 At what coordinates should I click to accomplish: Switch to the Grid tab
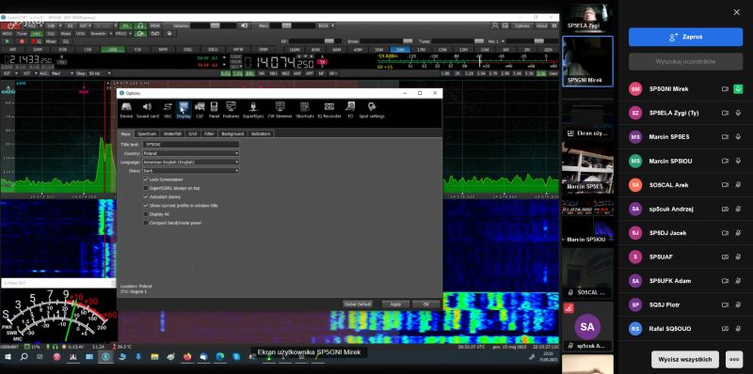193,133
